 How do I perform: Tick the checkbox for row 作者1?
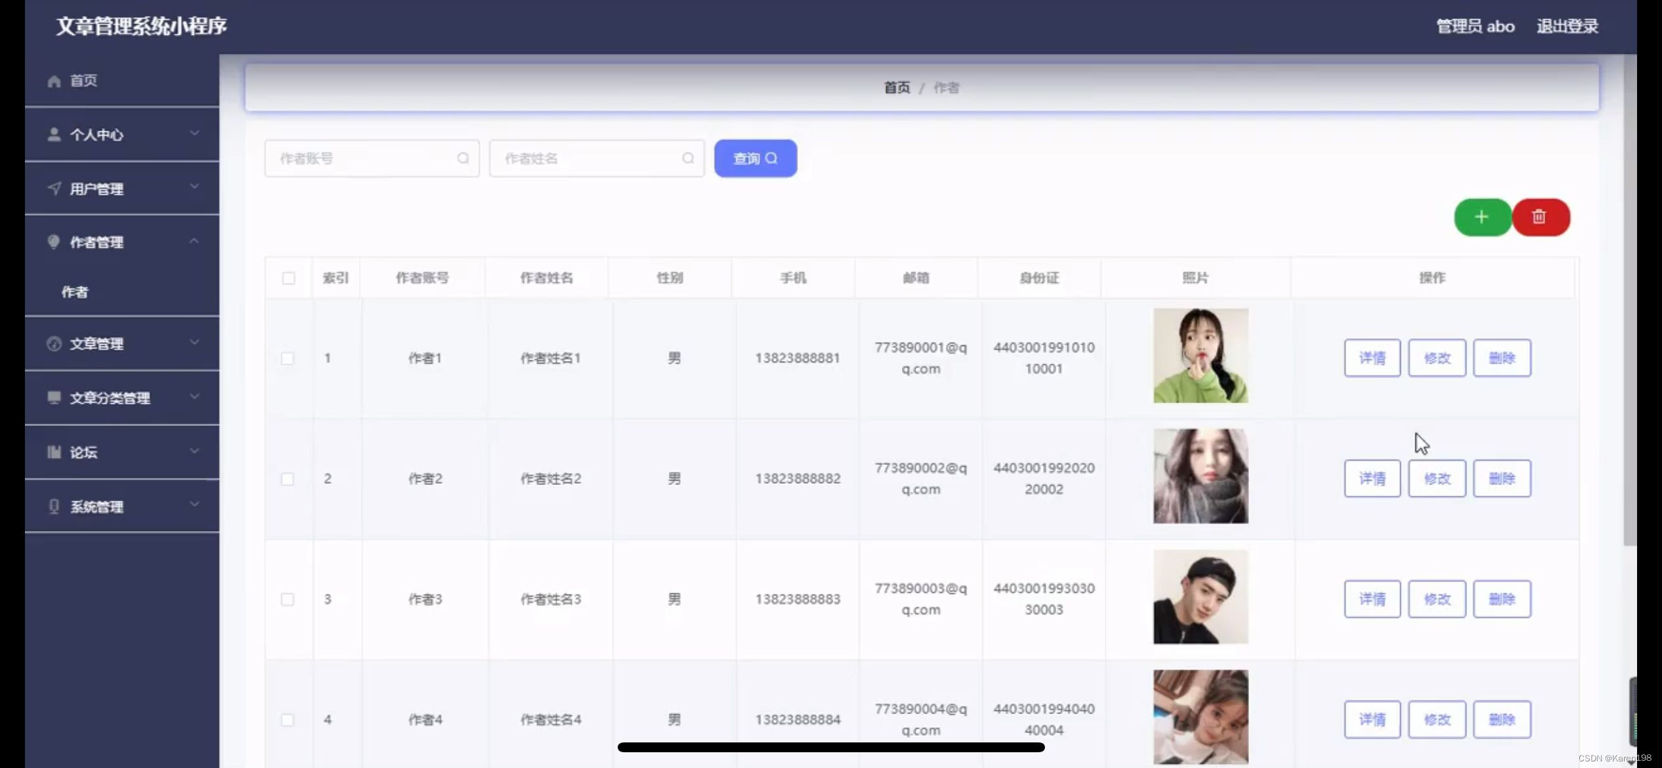(x=288, y=358)
